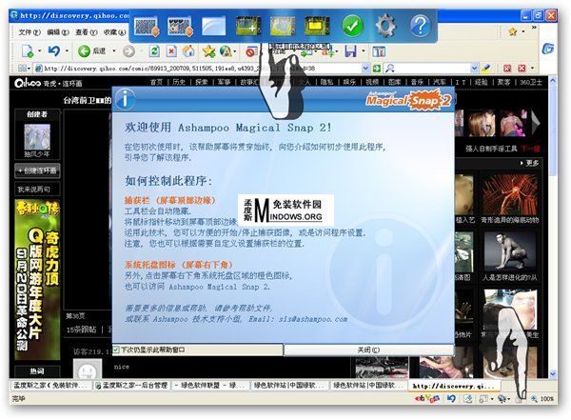Click the 奇虎力顶 ad banner on the left
This screenshot has width=571, height=420.
pos(37,280)
